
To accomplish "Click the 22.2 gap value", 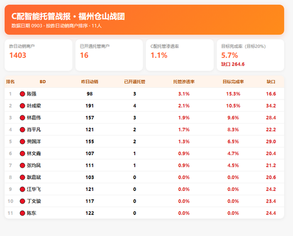I will [271, 129].
